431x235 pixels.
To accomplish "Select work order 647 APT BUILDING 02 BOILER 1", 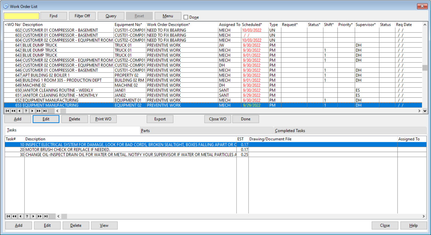I will coord(213,75).
